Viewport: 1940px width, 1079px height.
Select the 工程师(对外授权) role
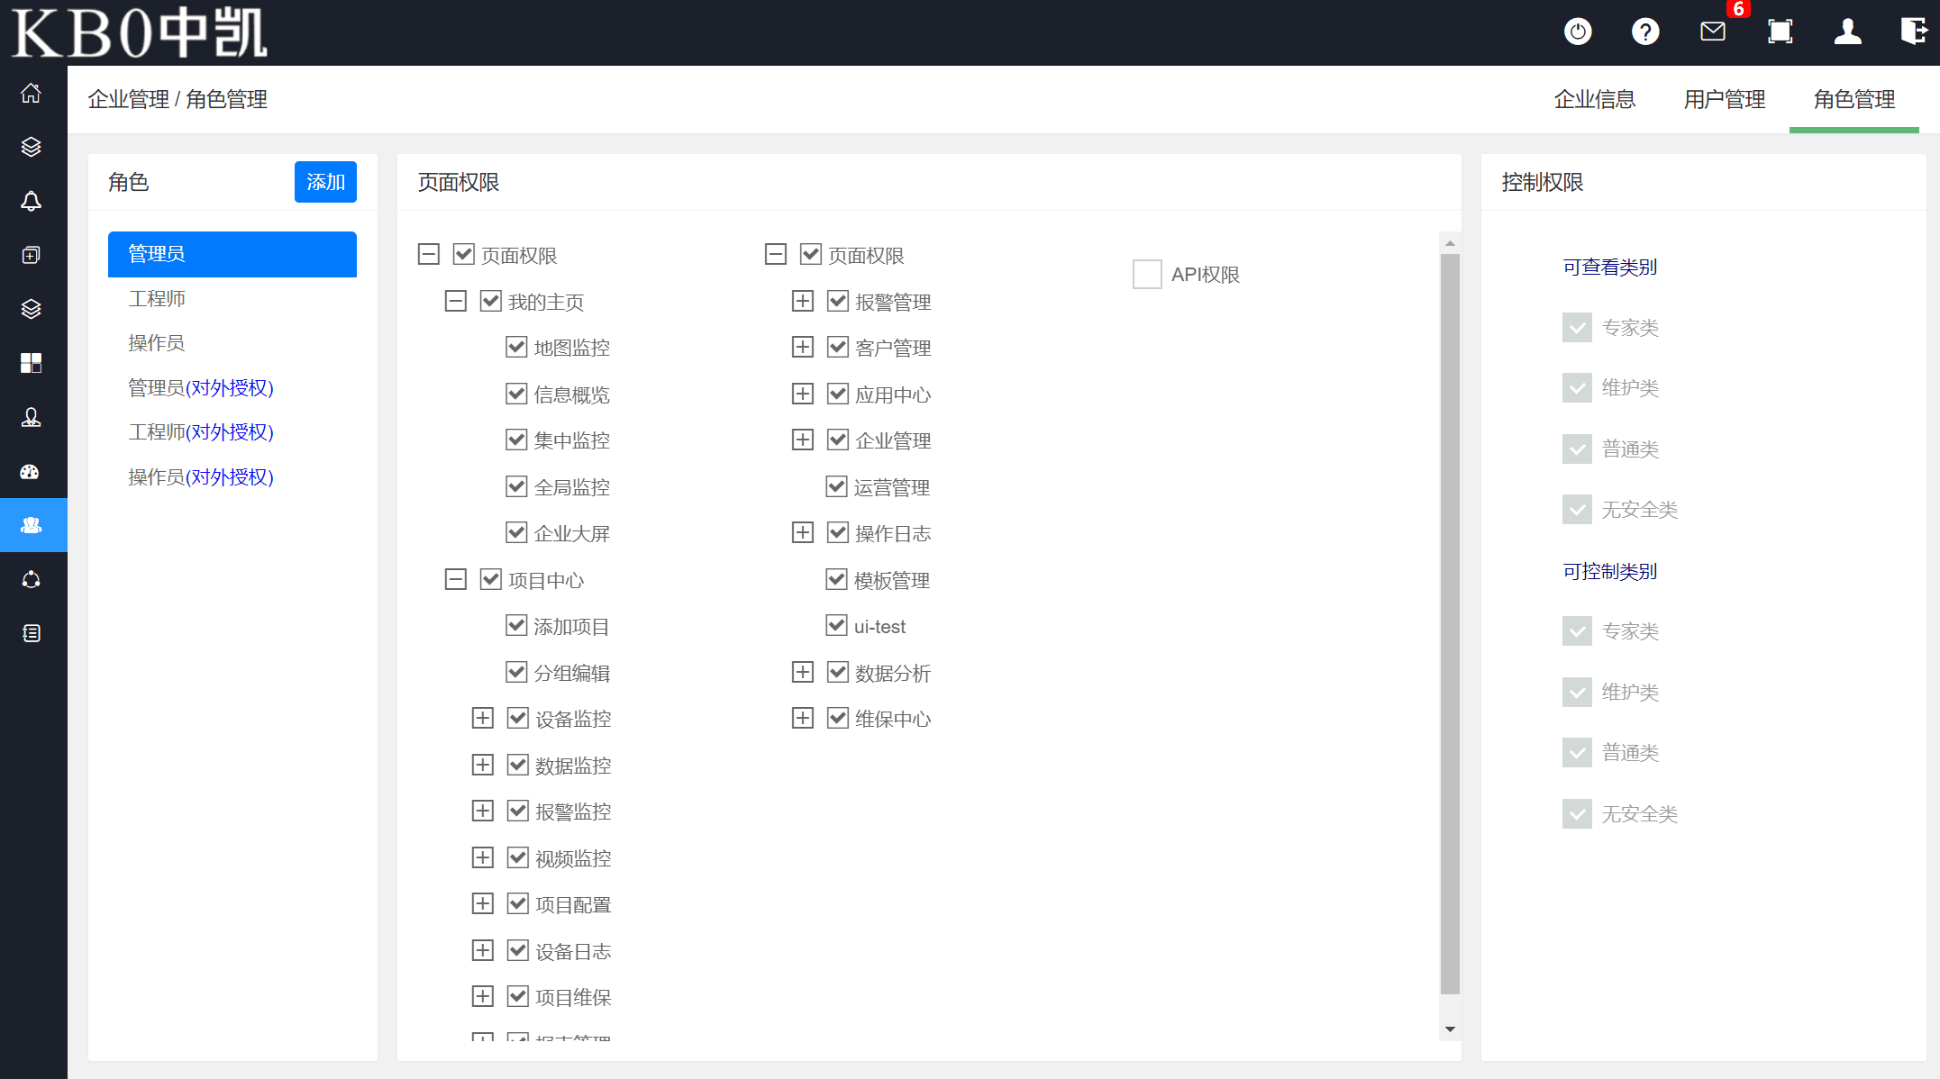(x=200, y=432)
